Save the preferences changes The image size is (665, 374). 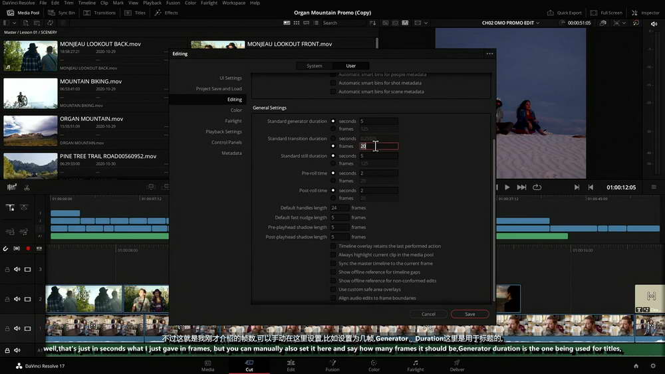470,314
